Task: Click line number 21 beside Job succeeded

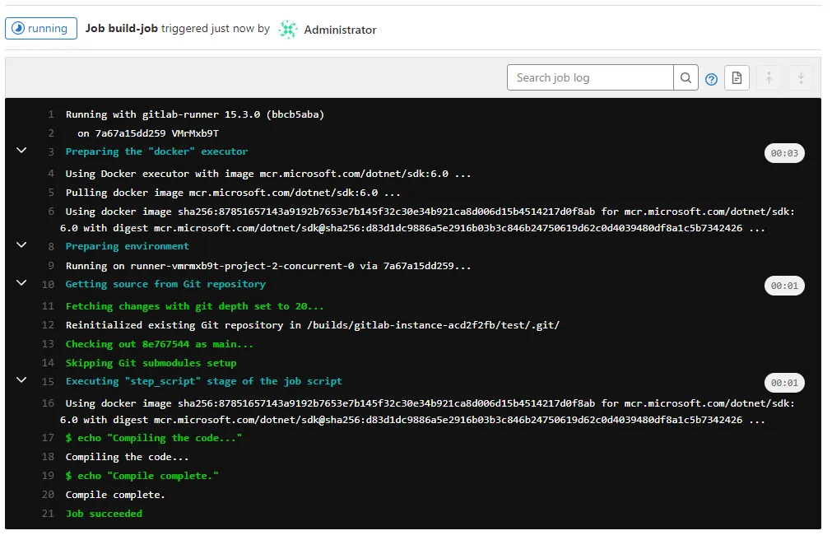Action: pyautogui.click(x=48, y=514)
